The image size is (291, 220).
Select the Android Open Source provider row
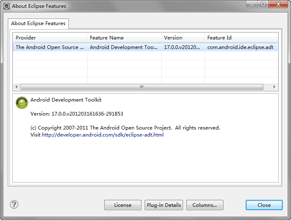click(49, 47)
